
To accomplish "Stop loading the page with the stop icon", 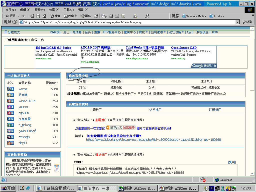I will click(x=32, y=16).
